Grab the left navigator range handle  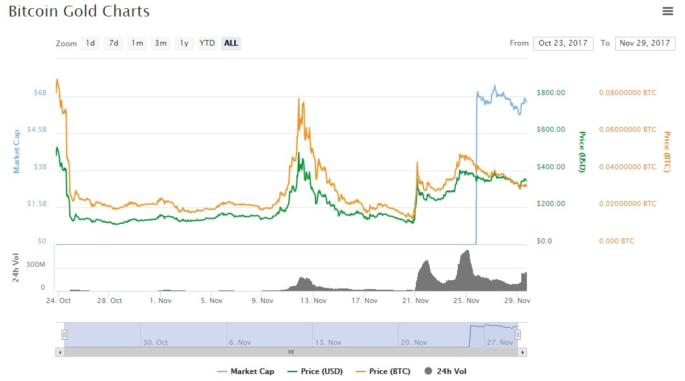click(x=64, y=335)
